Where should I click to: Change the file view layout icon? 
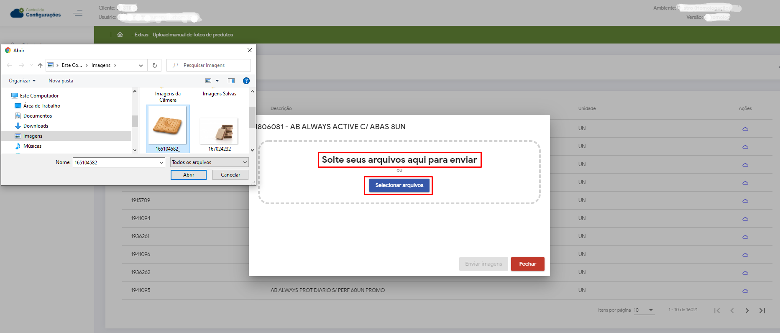pyautogui.click(x=208, y=81)
